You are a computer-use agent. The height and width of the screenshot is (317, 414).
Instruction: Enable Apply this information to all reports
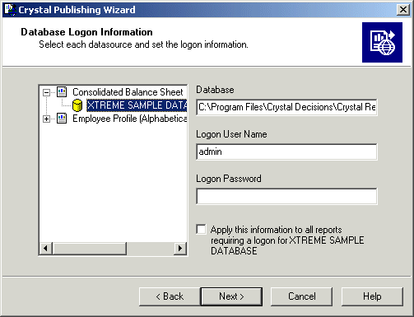[x=201, y=229]
